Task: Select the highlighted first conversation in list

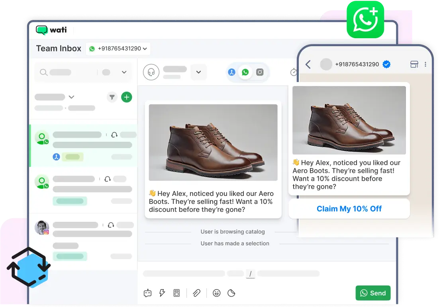Action: point(84,145)
